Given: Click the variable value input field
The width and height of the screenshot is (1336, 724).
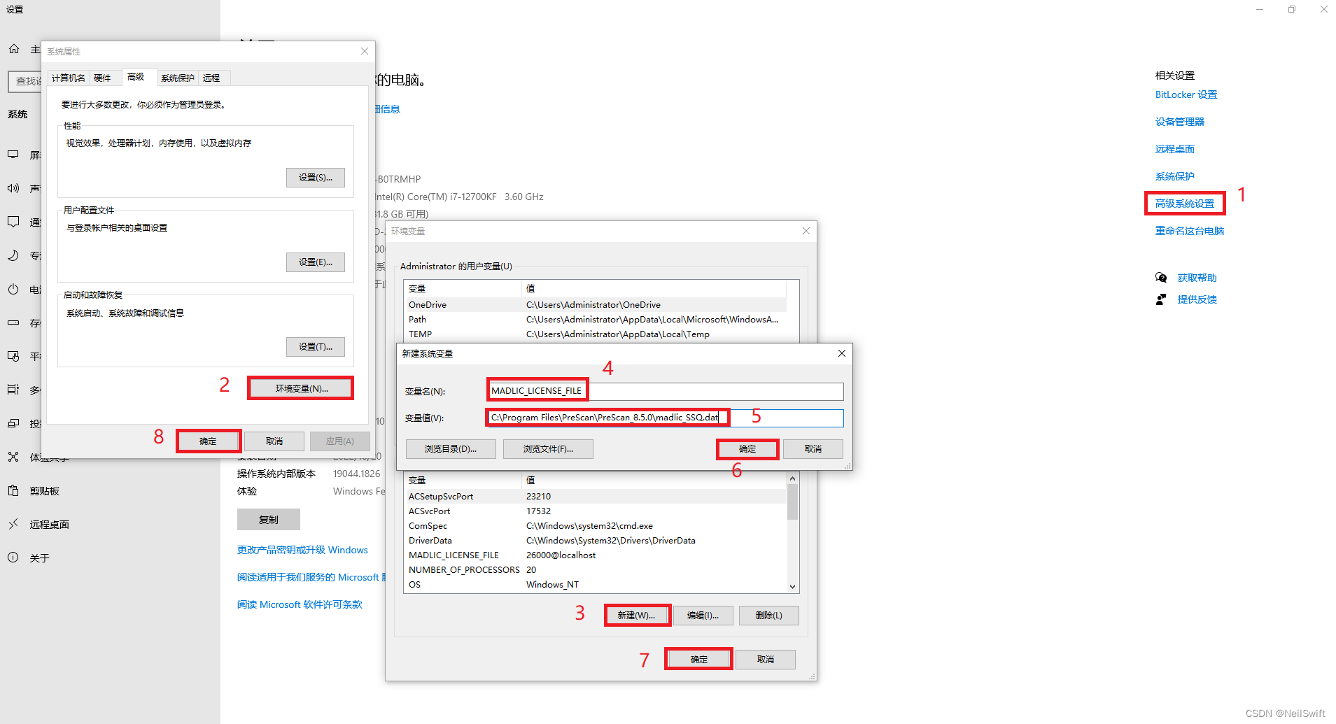Looking at the screenshot, I should click(x=666, y=418).
